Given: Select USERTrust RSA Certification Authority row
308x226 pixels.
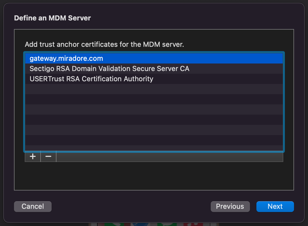Looking at the screenshot, I should (x=154, y=79).
